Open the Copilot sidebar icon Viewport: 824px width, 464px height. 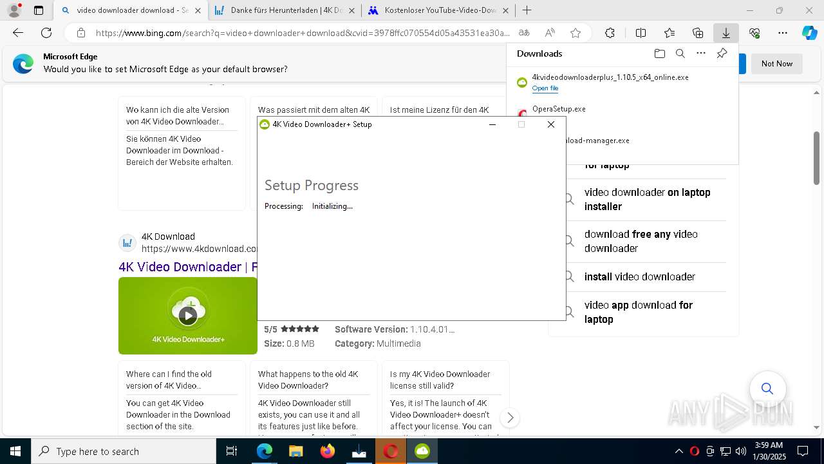[x=809, y=33]
